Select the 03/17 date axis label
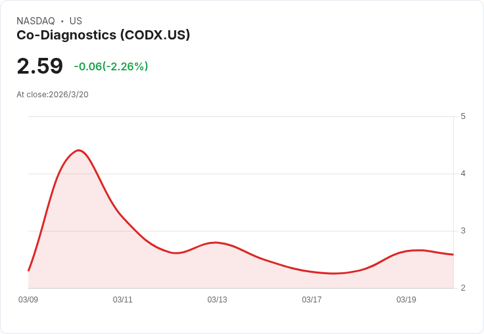This screenshot has width=484, height=334. 312,300
